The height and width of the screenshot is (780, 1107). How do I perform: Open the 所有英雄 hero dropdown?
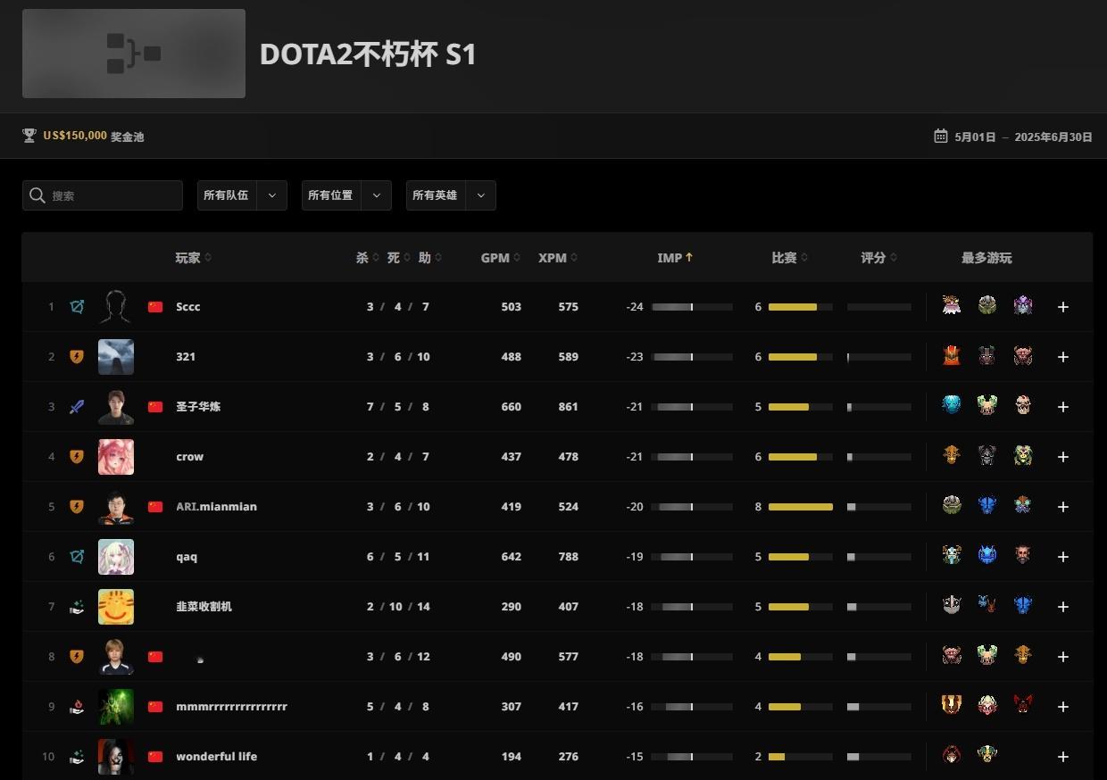pyautogui.click(x=451, y=195)
